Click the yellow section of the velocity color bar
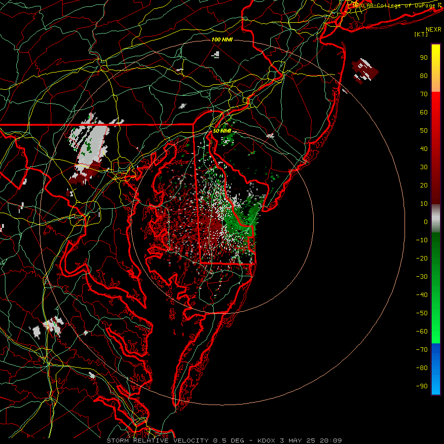This screenshot has height=444, width=444. (x=436, y=68)
